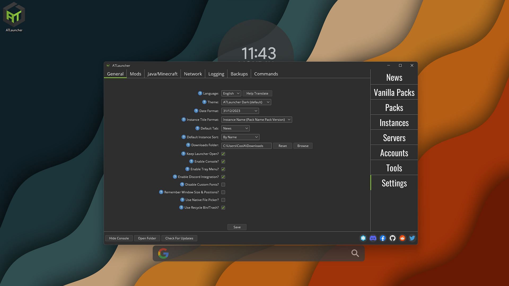Screen dimensions: 509x286
Task: Click the help icon beside Enable Console
Action: tap(191, 161)
